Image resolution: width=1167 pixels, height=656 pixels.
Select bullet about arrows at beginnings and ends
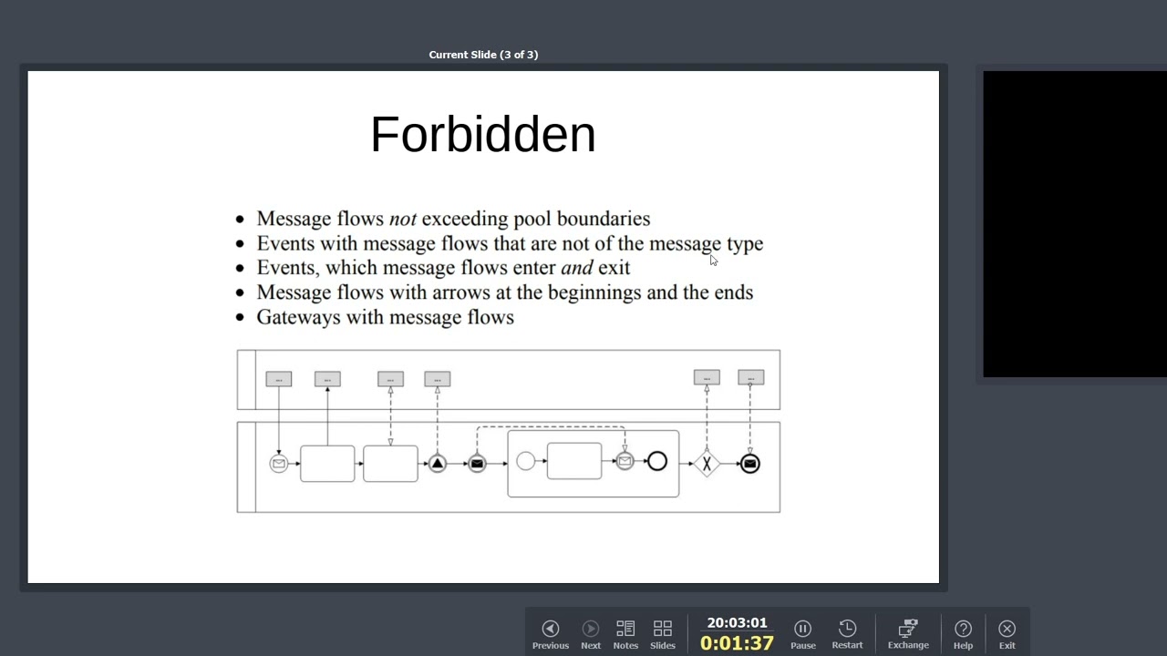pyautogui.click(x=494, y=292)
